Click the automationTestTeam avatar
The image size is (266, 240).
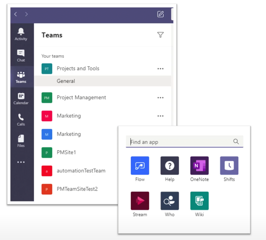point(47,171)
